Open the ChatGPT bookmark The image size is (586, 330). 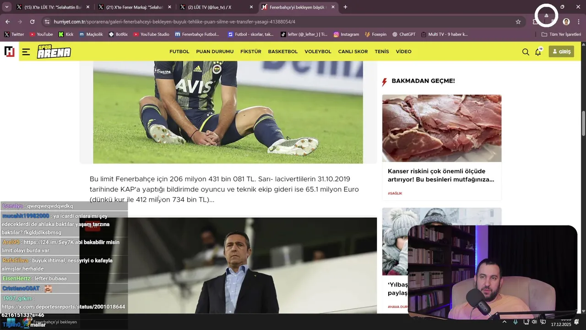403,34
